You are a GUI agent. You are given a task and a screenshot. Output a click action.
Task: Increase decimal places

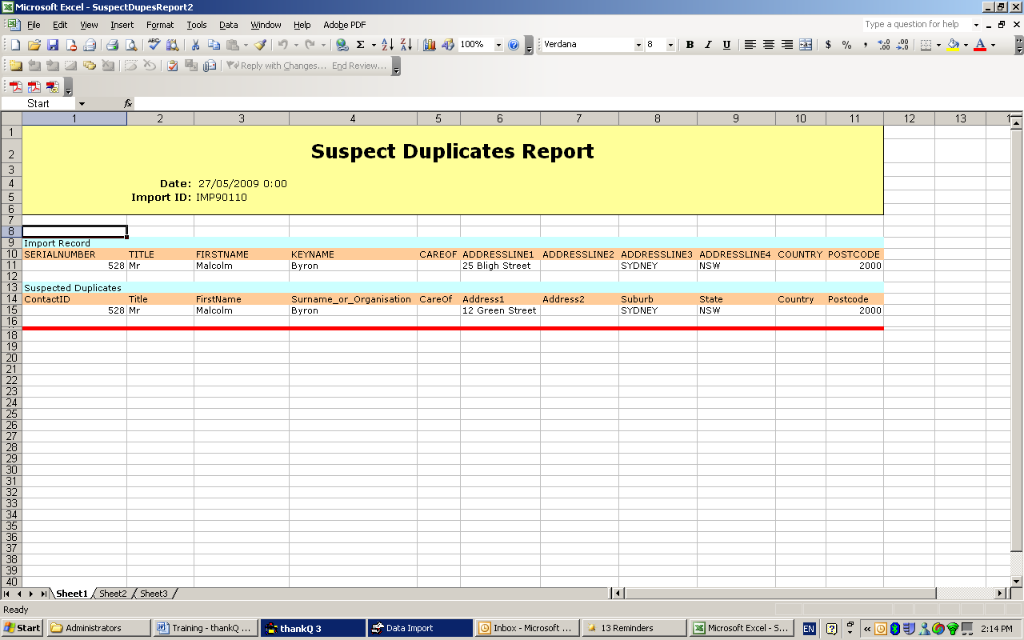pyautogui.click(x=884, y=45)
